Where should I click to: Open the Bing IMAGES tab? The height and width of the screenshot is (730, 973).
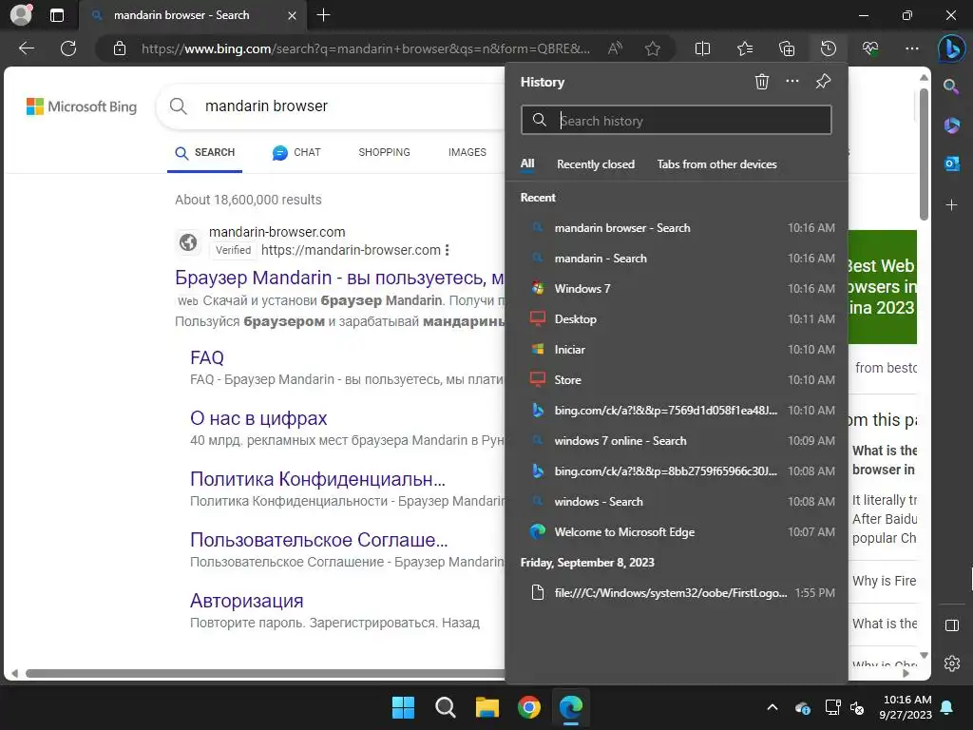tap(467, 153)
